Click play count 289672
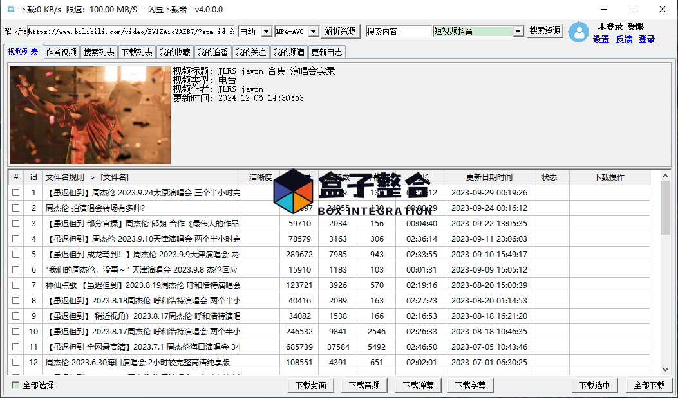 click(299, 254)
